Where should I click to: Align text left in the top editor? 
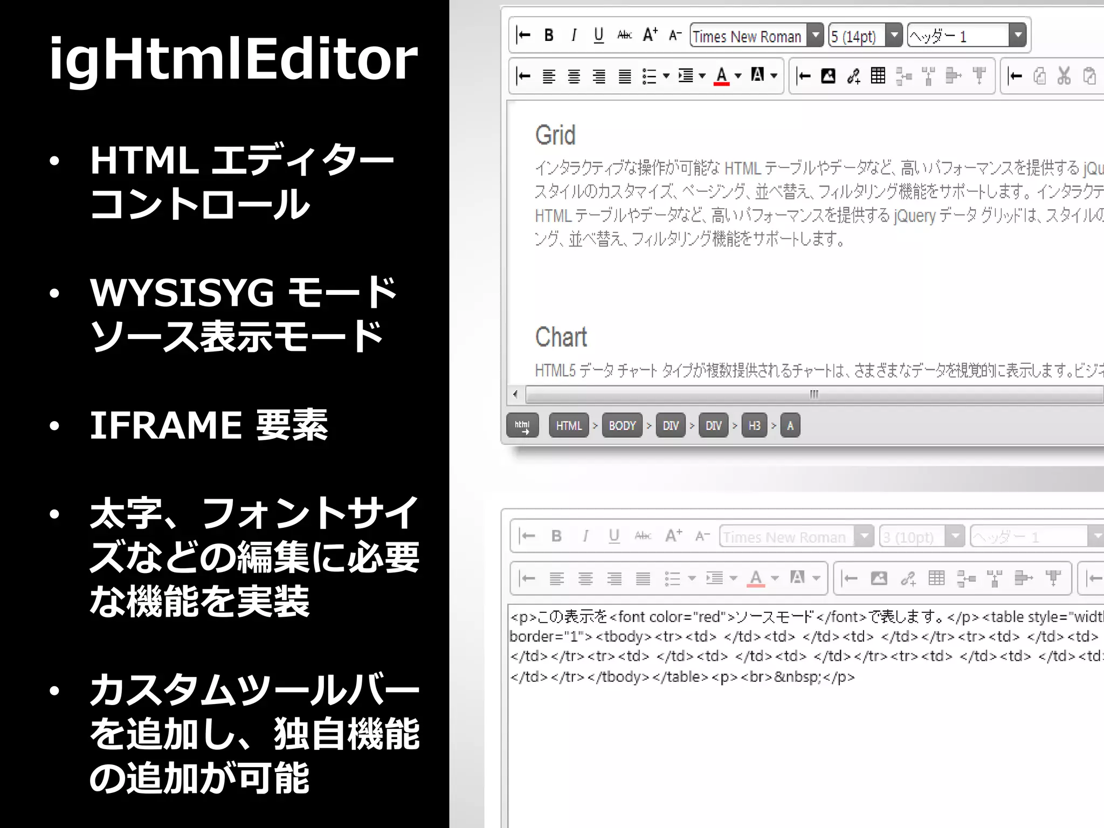[x=549, y=77]
